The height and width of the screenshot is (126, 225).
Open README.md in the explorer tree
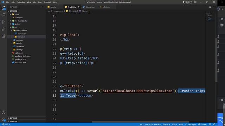click(x=20, y=62)
